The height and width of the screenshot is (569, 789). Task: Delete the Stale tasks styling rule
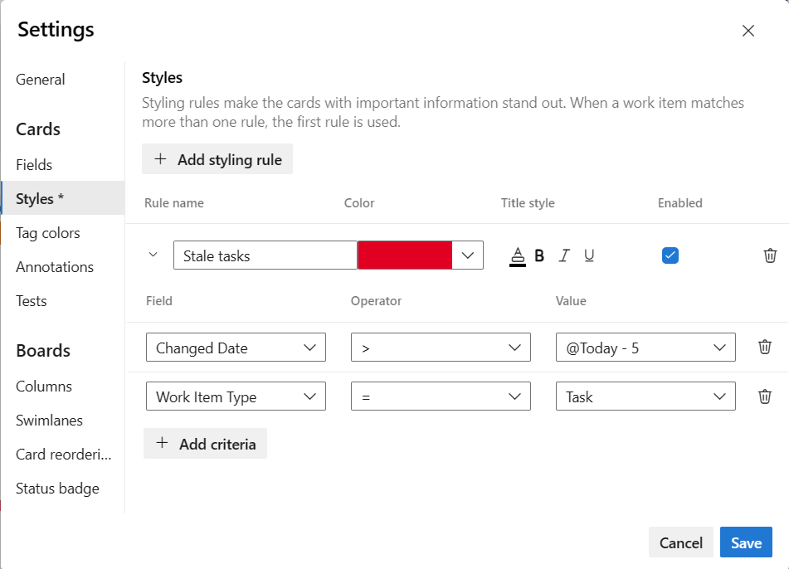pyautogui.click(x=770, y=255)
